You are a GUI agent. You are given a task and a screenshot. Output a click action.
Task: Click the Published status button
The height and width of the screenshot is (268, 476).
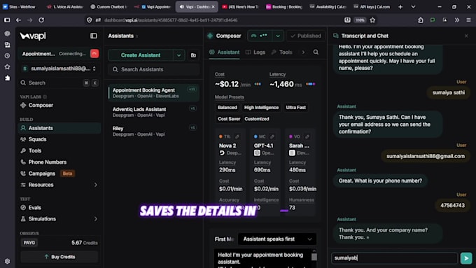[x=306, y=36]
